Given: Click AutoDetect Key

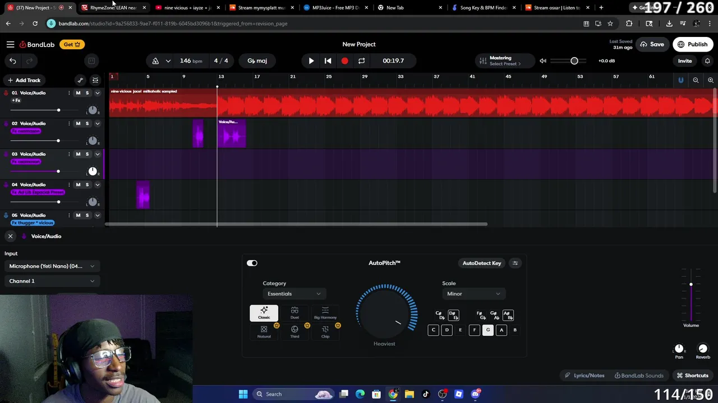Looking at the screenshot, I should point(482,263).
